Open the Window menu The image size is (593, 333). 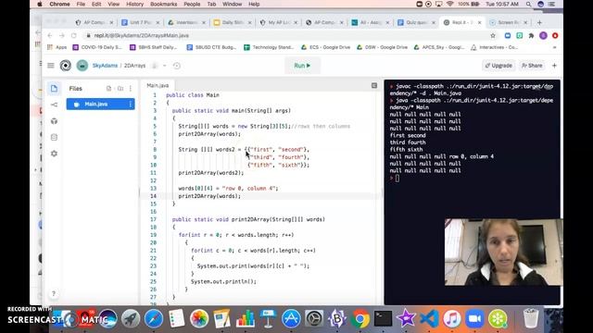(232, 4)
